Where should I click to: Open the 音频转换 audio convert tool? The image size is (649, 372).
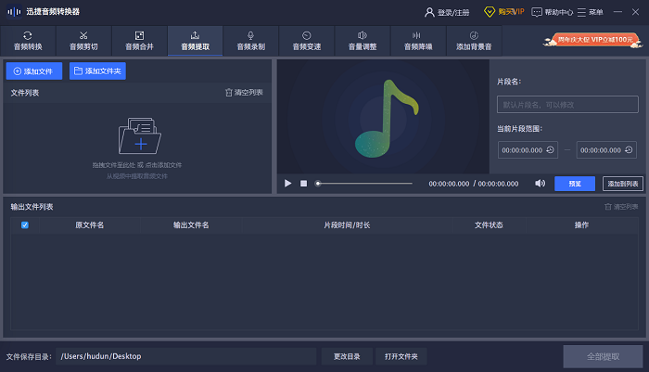tap(28, 40)
